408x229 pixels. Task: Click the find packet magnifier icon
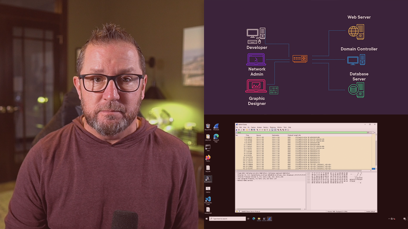257,130
